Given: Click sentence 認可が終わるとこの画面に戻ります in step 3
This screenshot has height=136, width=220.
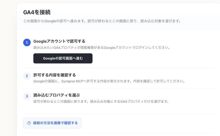Looking at the screenshot, I should tap(62, 101).
